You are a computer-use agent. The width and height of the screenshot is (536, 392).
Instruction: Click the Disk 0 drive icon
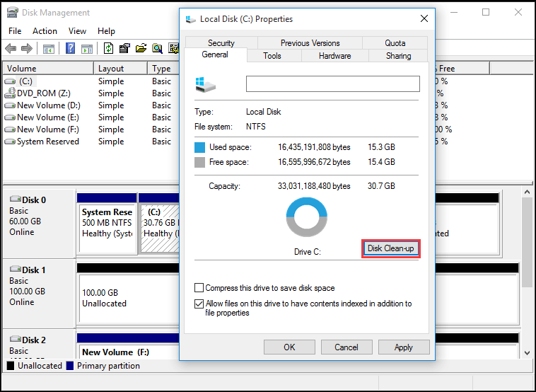(16, 199)
